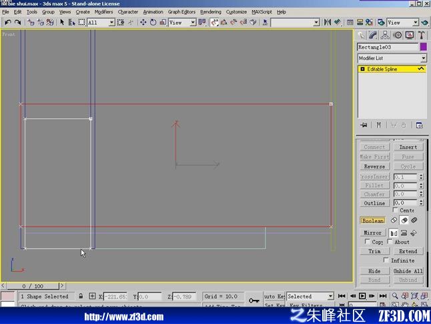Activate the Select and Rotate tool
This screenshot has height=324, width=431.
pyautogui.click(x=153, y=22)
